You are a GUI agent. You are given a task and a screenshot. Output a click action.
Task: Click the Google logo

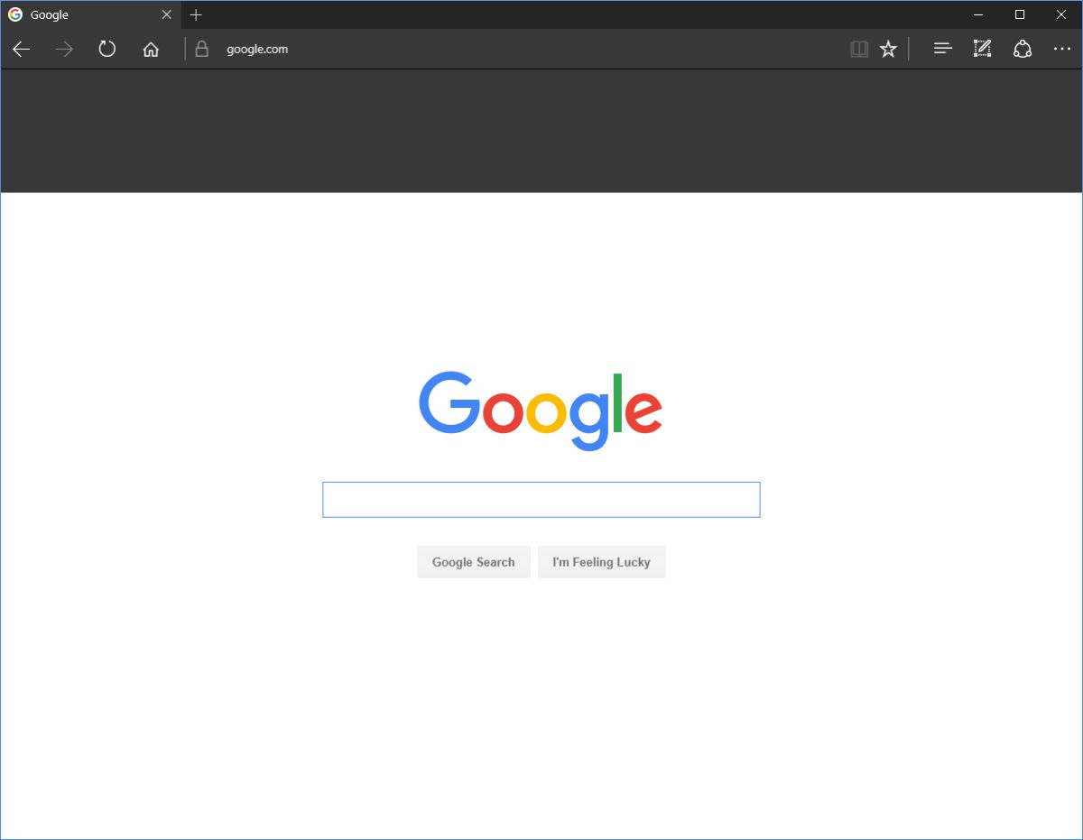point(541,411)
